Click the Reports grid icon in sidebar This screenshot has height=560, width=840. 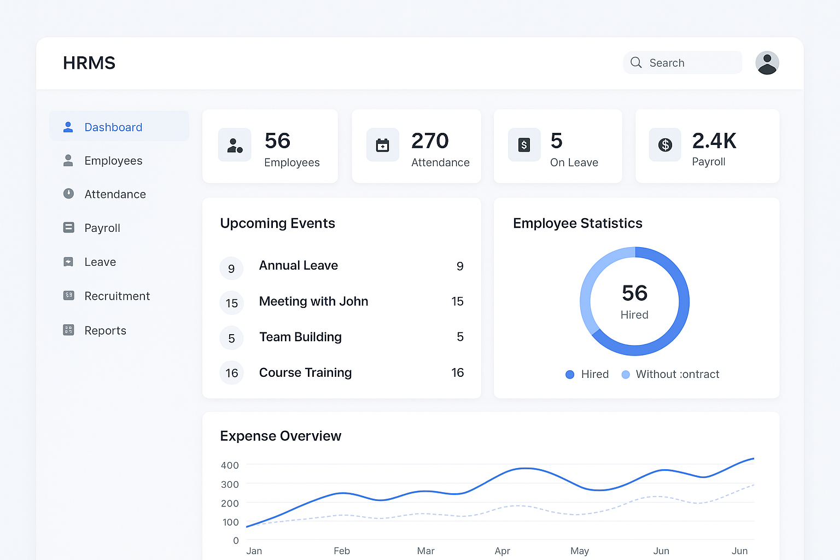(x=68, y=330)
